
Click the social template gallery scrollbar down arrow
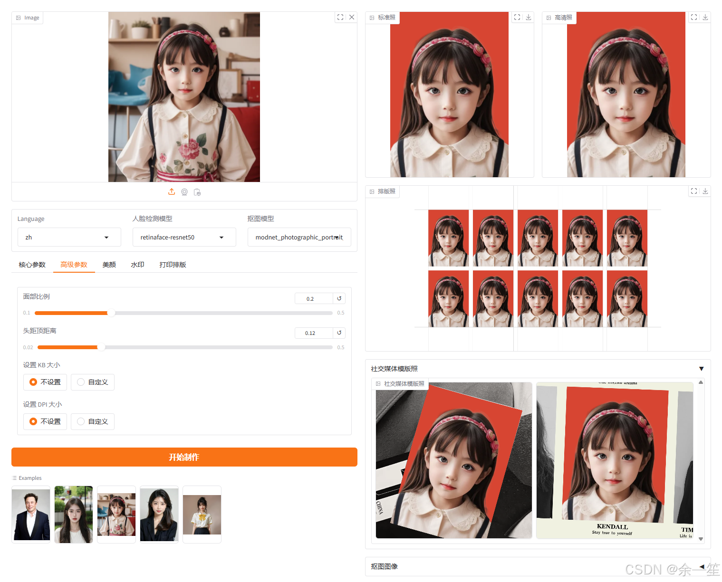(x=701, y=539)
